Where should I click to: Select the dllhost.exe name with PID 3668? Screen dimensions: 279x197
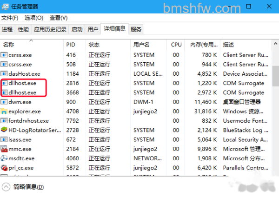tap(22, 92)
